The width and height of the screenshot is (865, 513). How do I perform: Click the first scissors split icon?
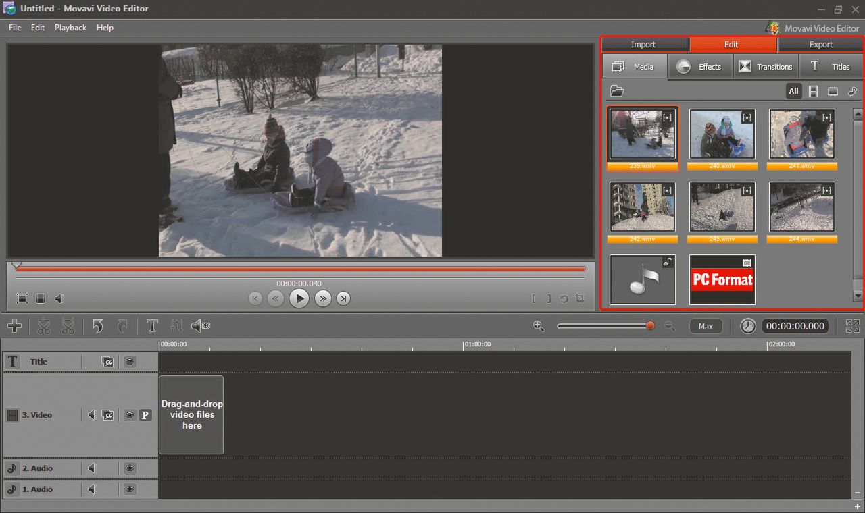click(x=44, y=326)
